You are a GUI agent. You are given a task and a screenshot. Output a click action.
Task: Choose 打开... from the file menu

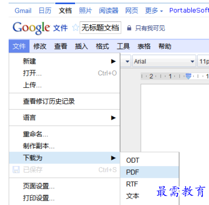(x=64, y=73)
